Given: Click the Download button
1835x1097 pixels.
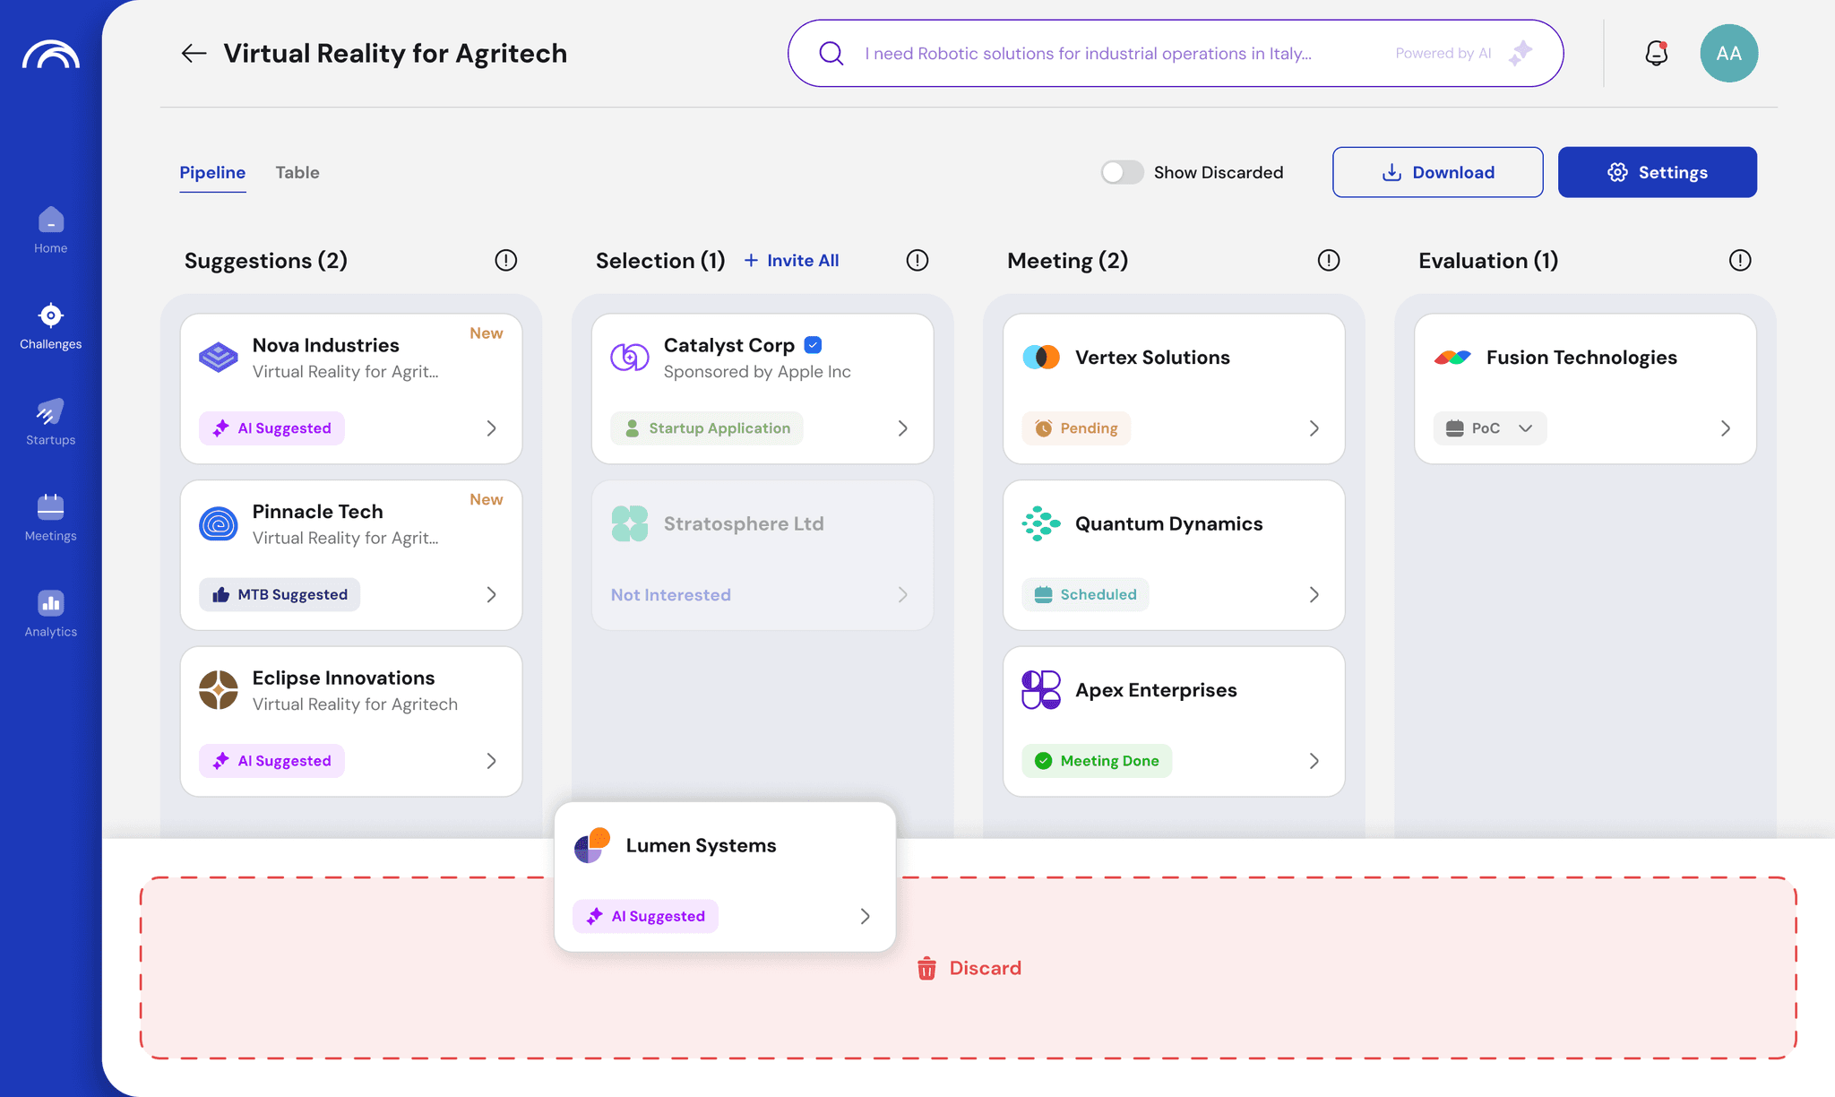Looking at the screenshot, I should pos(1437,172).
